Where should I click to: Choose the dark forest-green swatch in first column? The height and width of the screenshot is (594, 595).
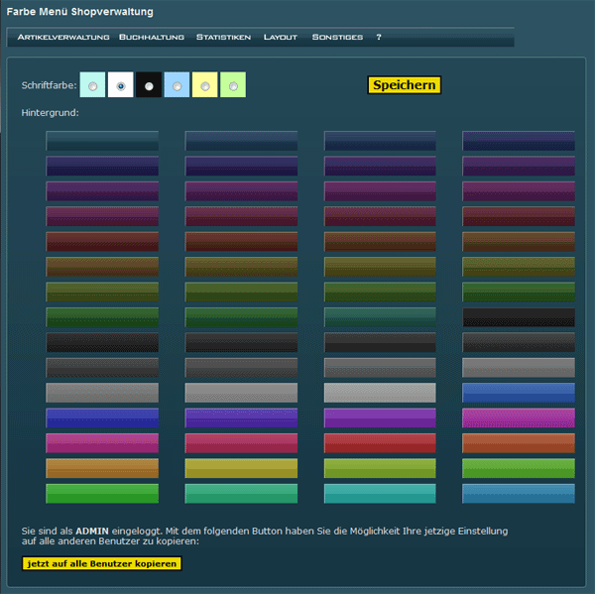click(x=102, y=317)
